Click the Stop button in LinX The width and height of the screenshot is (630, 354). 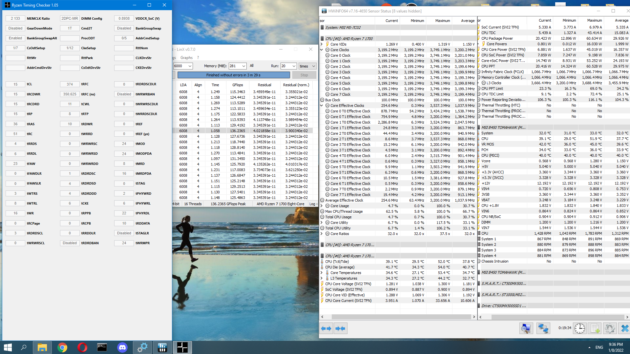click(304, 75)
